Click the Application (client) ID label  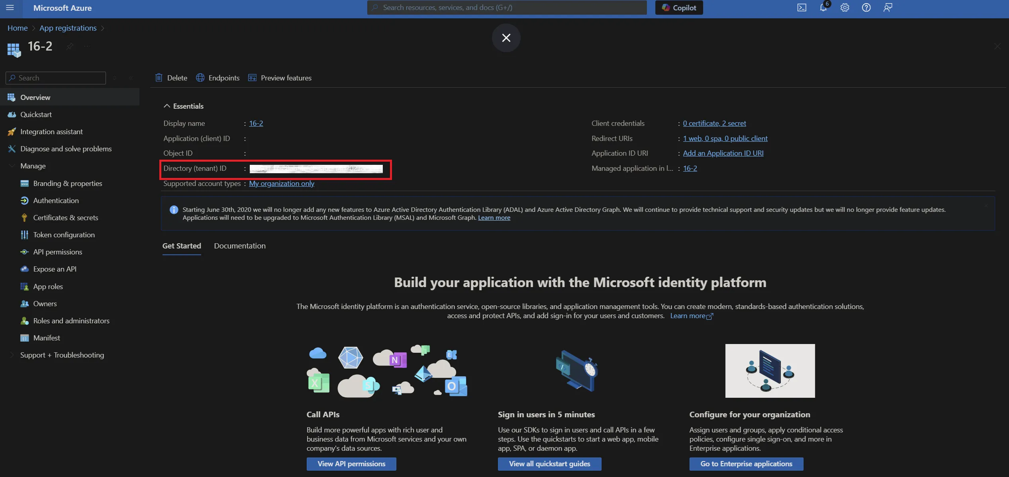click(196, 138)
